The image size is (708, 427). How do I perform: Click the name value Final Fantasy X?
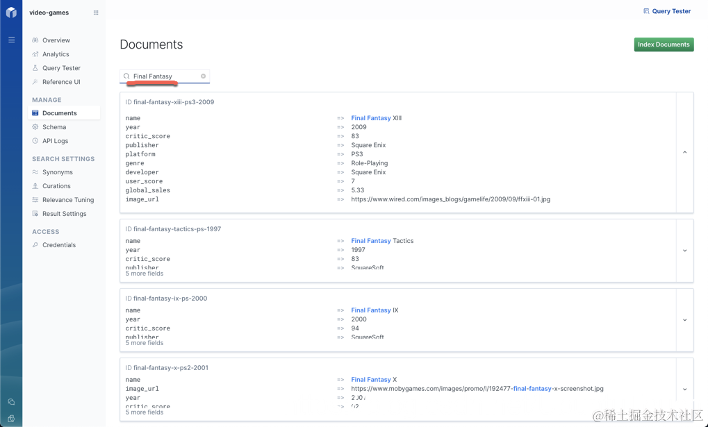pos(374,380)
